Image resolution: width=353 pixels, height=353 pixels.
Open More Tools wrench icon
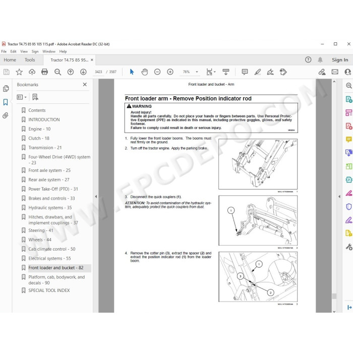click(349, 247)
